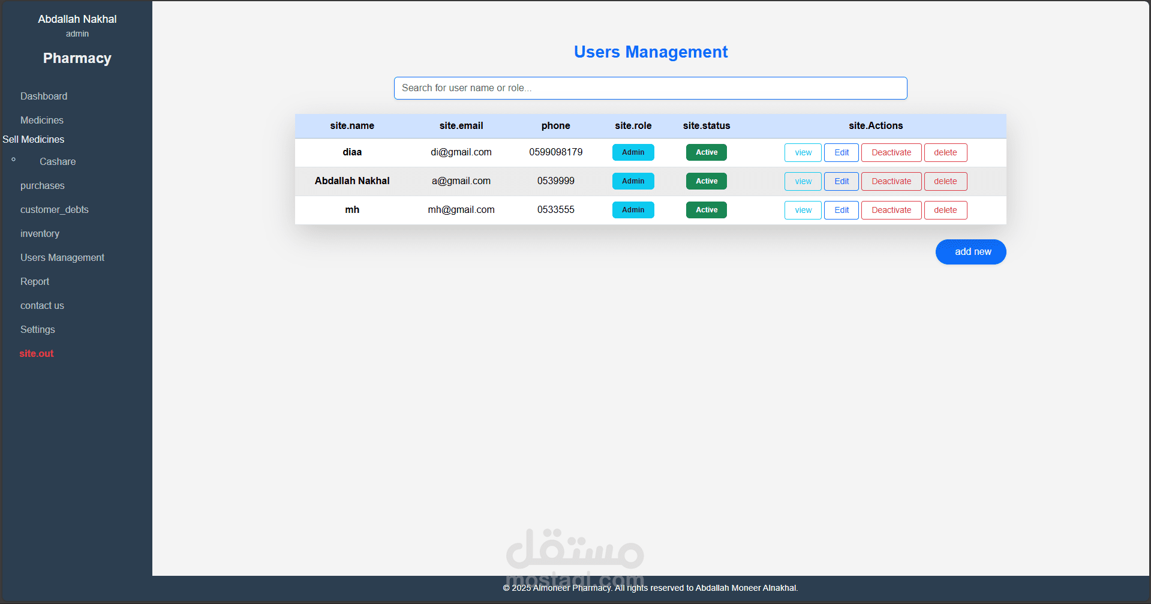Delete the user mh
This screenshot has width=1151, height=604.
[x=945, y=210]
